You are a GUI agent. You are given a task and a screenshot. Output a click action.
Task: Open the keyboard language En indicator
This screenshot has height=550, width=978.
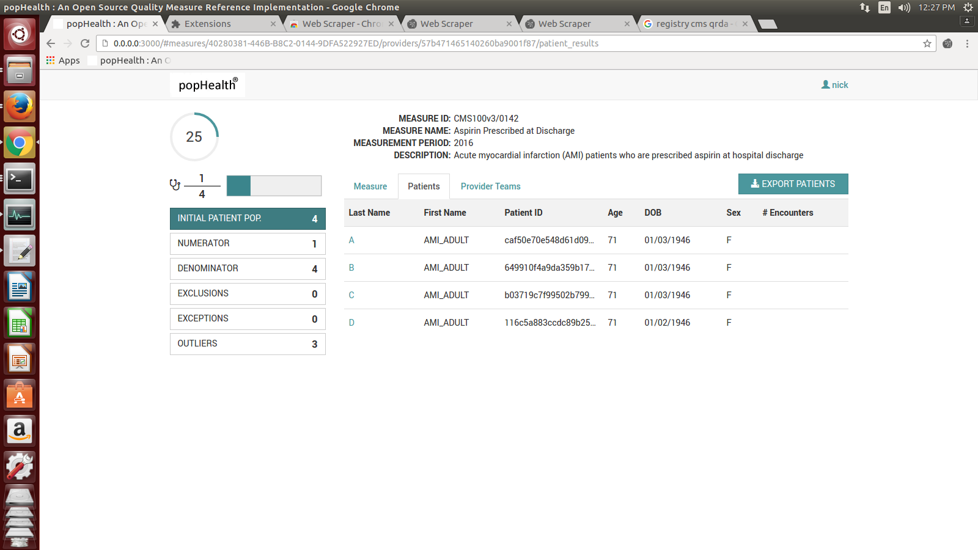884,7
